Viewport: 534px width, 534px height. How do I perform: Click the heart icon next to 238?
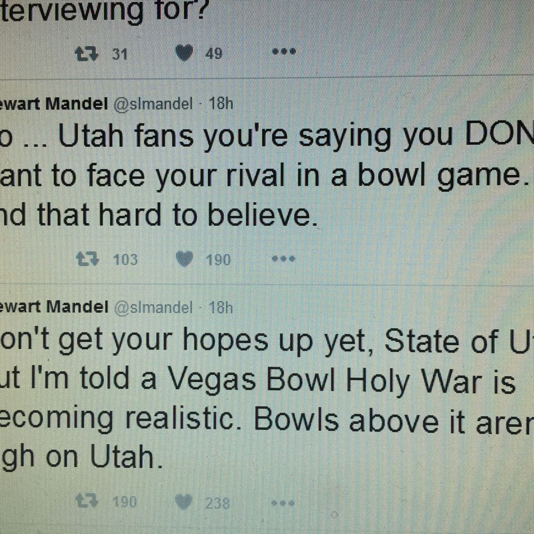[x=184, y=503]
